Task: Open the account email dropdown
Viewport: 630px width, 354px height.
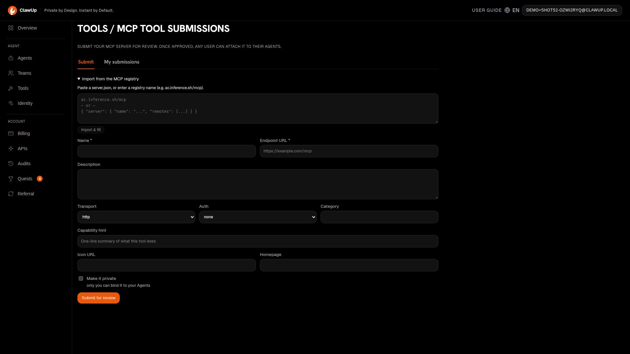Action: (x=572, y=10)
